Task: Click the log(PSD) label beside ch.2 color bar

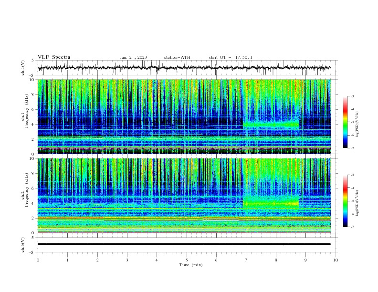Action: [x=357, y=203]
